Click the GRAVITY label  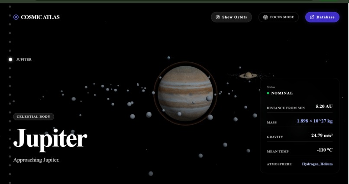(x=275, y=137)
